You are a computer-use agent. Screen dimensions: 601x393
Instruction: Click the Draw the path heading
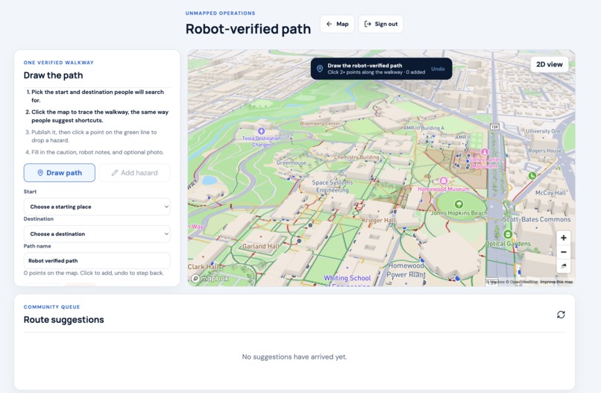(53, 75)
